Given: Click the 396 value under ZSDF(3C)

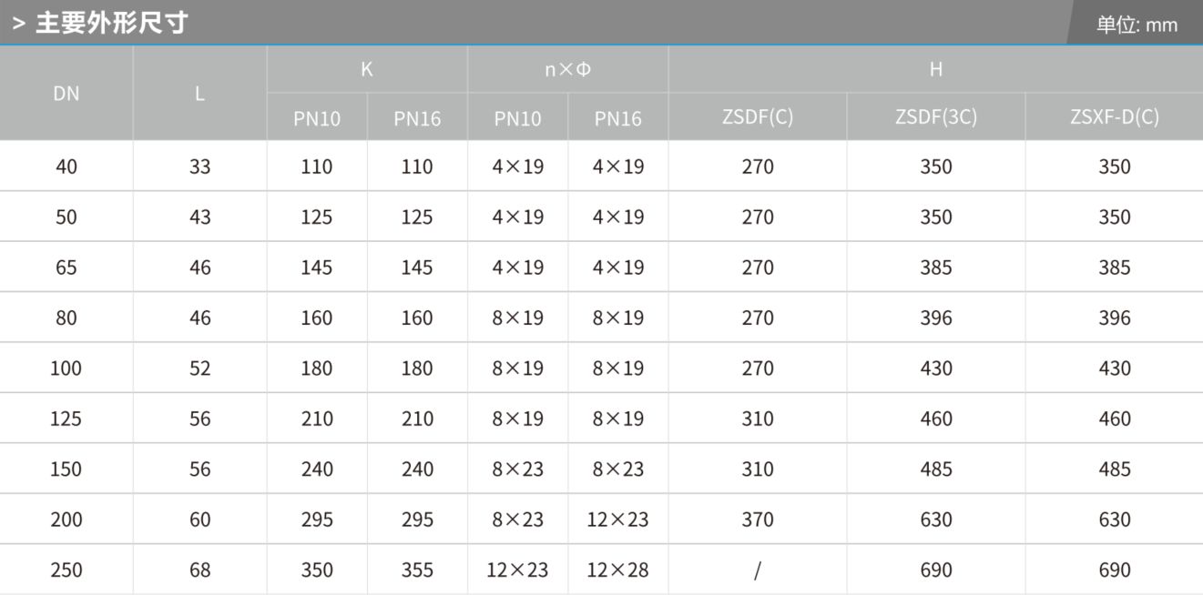Looking at the screenshot, I should tap(936, 318).
